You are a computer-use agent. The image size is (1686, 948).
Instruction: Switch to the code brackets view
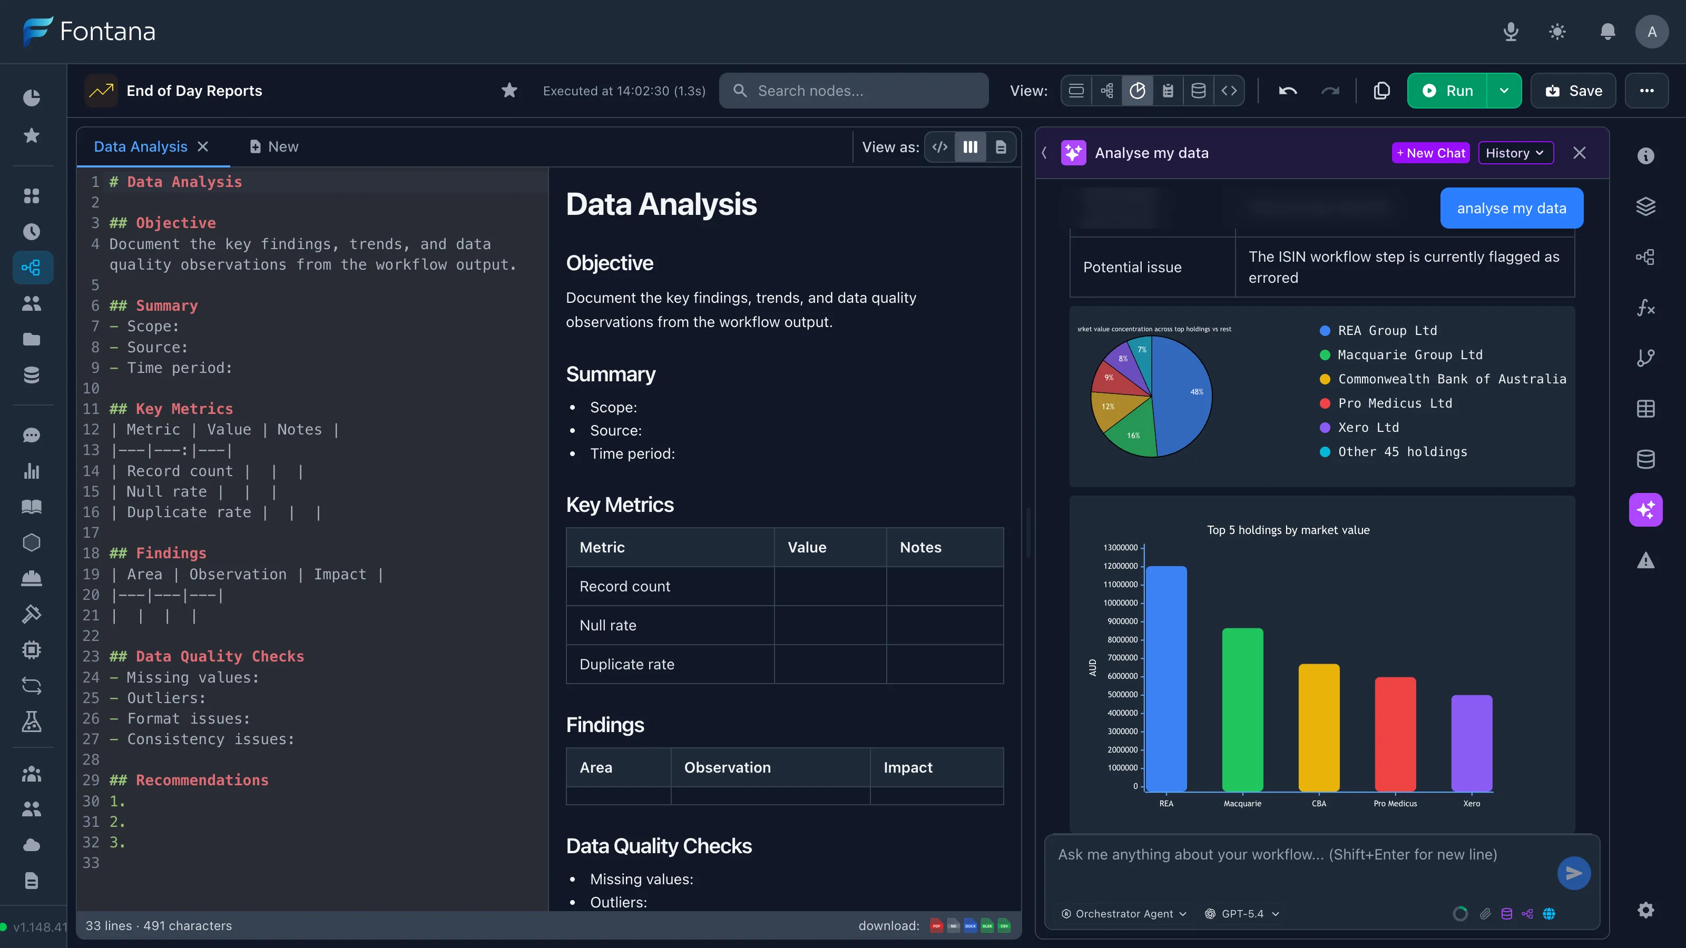click(x=1229, y=90)
